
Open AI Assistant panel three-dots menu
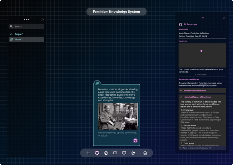[x=202, y=18]
